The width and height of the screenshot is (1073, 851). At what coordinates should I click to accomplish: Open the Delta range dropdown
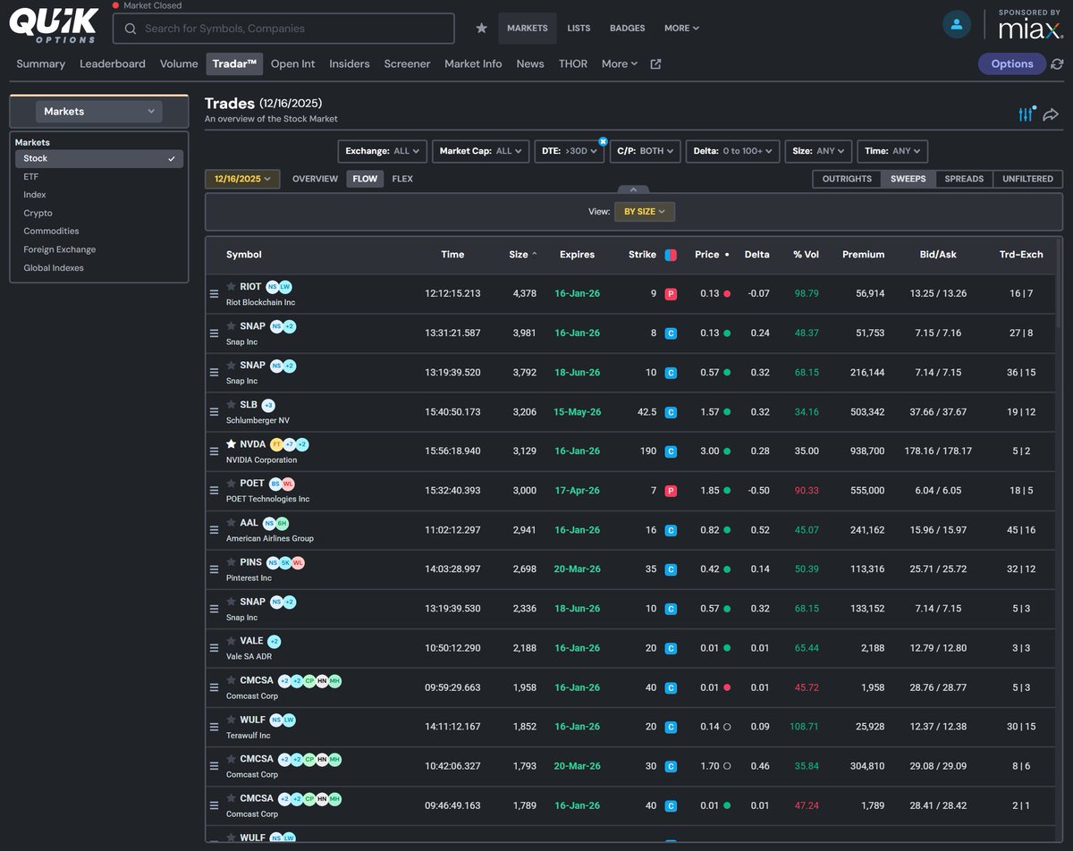733,151
